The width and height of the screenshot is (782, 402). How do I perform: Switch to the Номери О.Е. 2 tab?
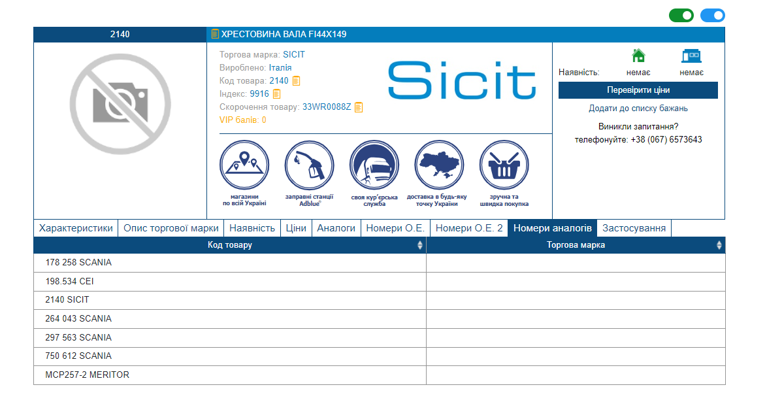(469, 228)
